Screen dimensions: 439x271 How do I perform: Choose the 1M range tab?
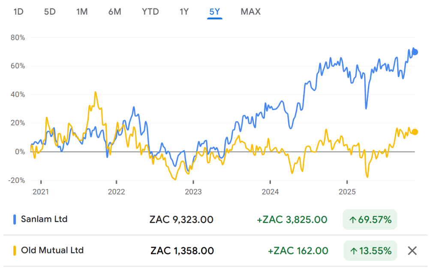pyautogui.click(x=82, y=12)
